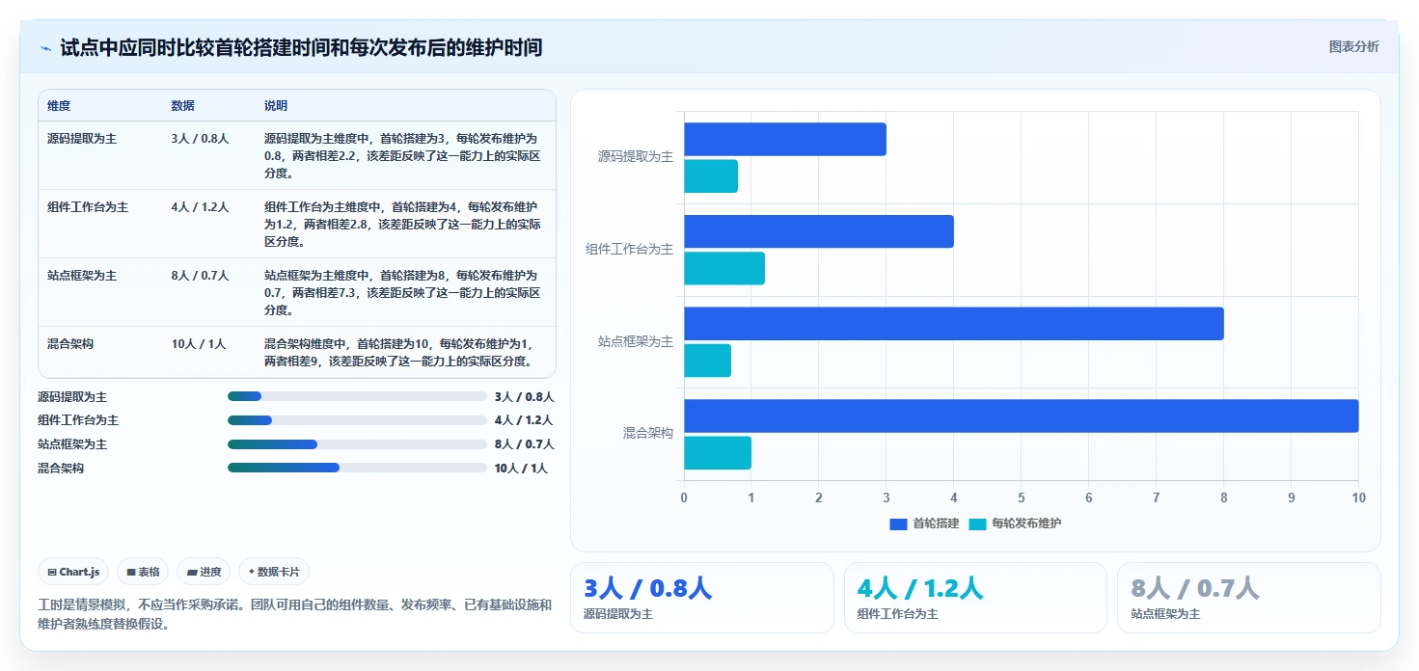Click teal maintenance bar for 源码提取为主

(711, 176)
